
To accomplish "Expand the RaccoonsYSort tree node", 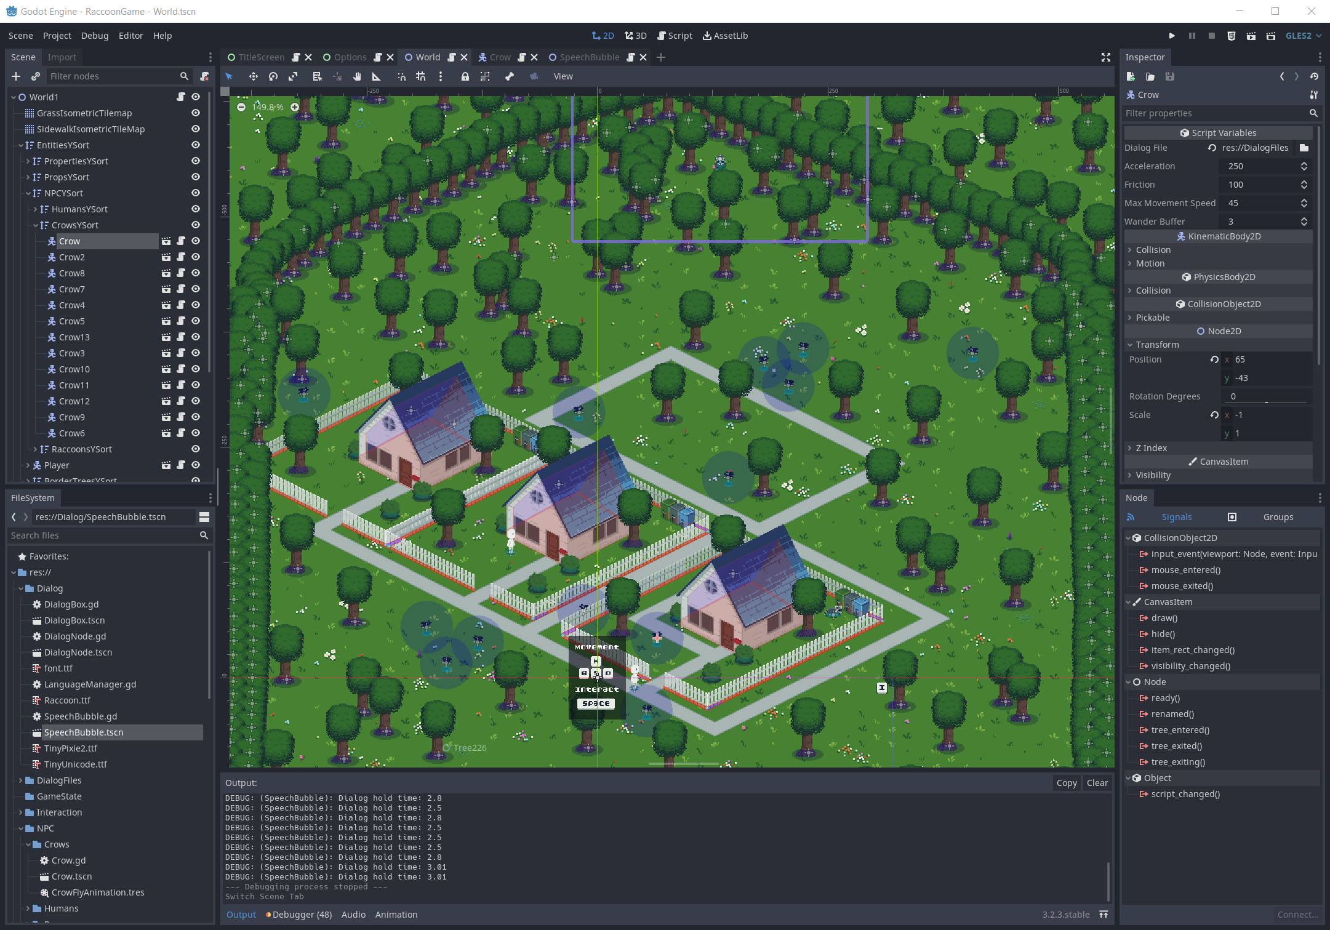I will [35, 449].
